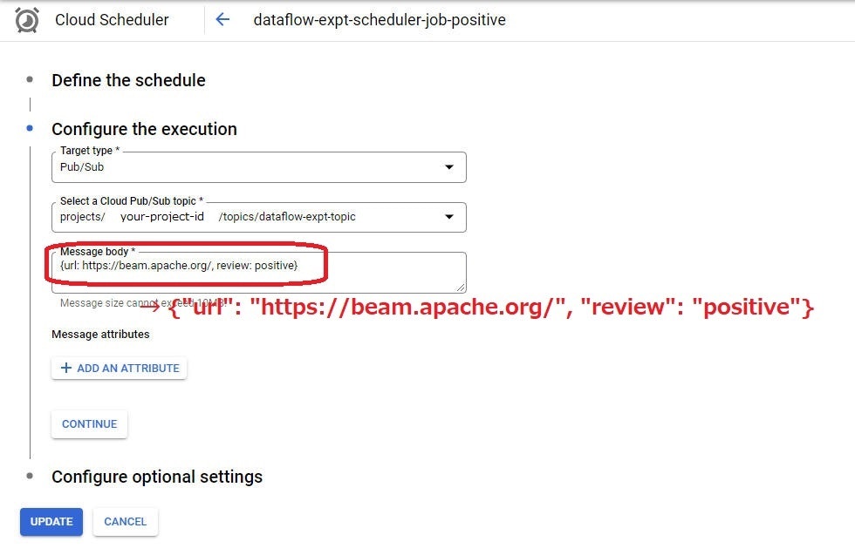
Task: Select the Configure the execution step heading
Action: pos(145,129)
